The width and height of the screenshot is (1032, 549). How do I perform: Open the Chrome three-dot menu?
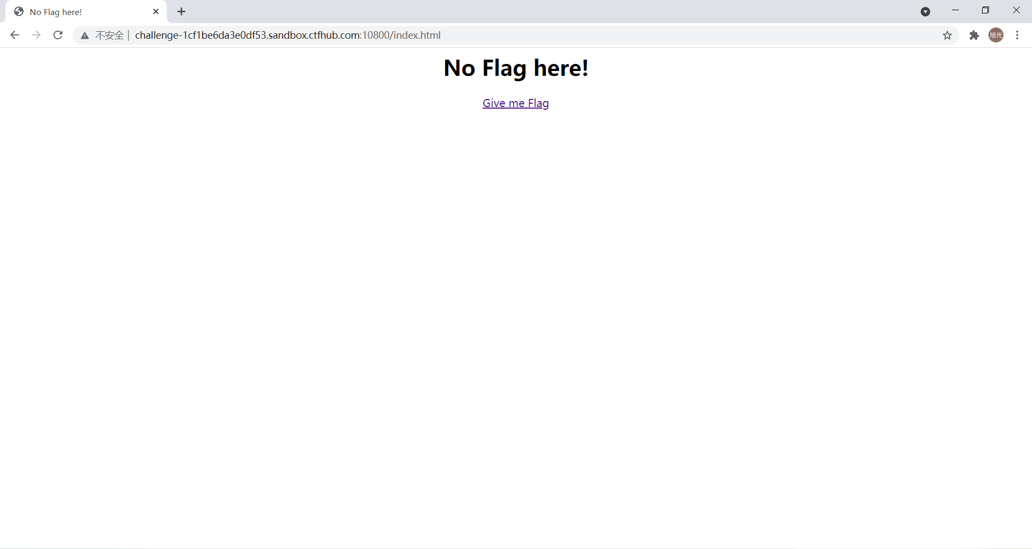pyautogui.click(x=1017, y=35)
